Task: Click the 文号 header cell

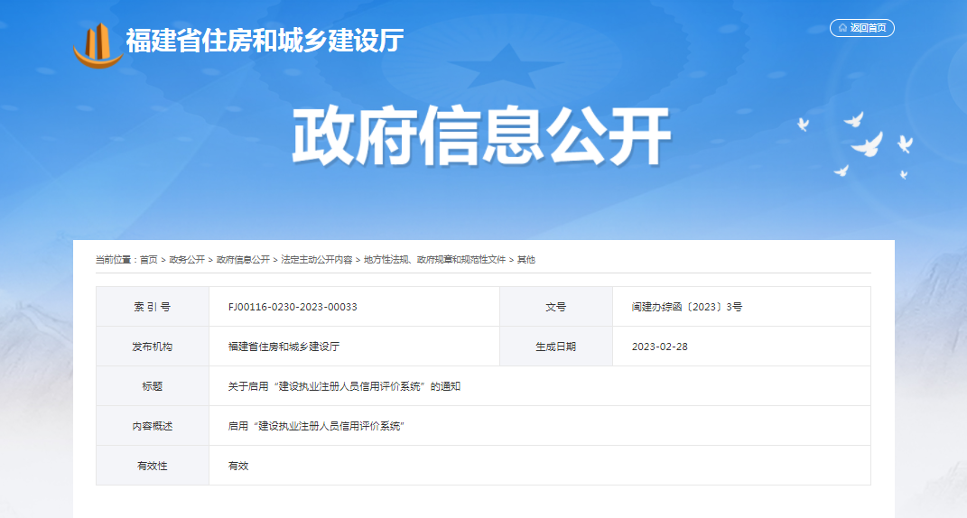Action: [x=555, y=307]
